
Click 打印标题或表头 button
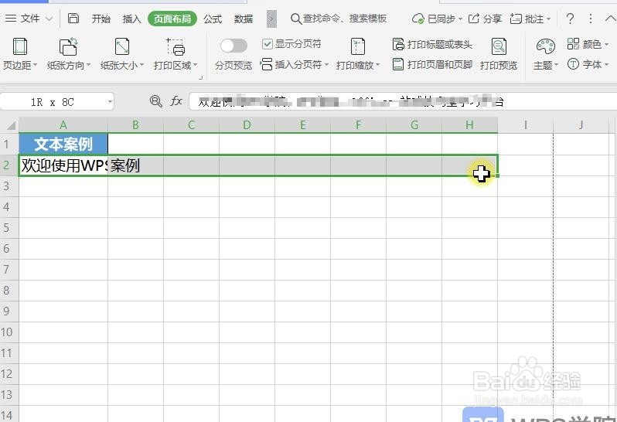pos(432,44)
